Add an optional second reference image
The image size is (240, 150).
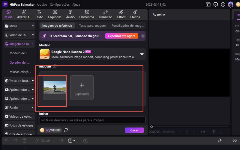click(x=82, y=88)
